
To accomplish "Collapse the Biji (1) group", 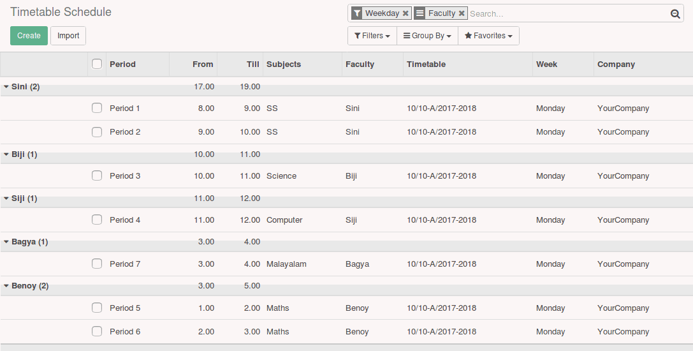I will click(x=21, y=154).
